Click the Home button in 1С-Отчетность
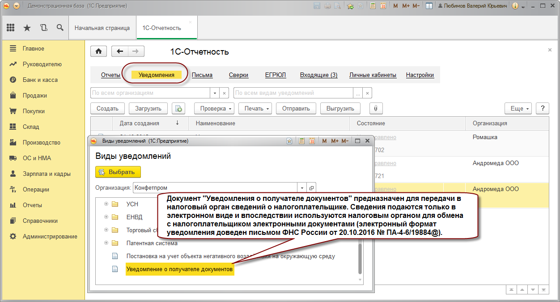Screen dimensions: 560x302 [x=98, y=51]
